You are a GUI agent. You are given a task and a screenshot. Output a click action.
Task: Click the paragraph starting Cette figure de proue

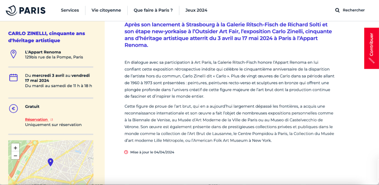tap(229, 123)
